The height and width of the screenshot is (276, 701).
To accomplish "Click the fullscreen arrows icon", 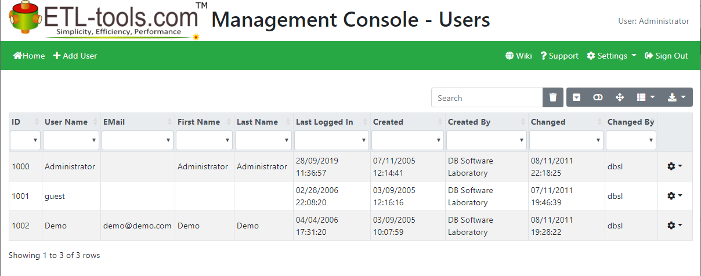I will pyautogui.click(x=619, y=97).
